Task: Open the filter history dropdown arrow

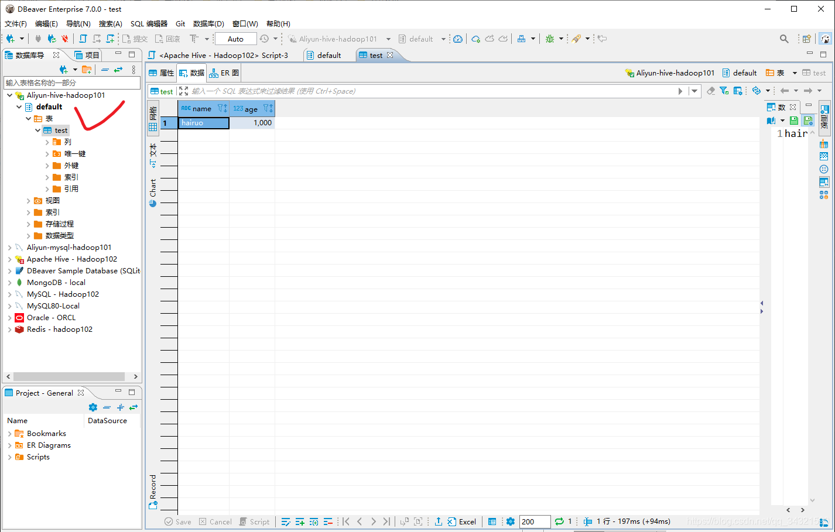Action: [694, 91]
